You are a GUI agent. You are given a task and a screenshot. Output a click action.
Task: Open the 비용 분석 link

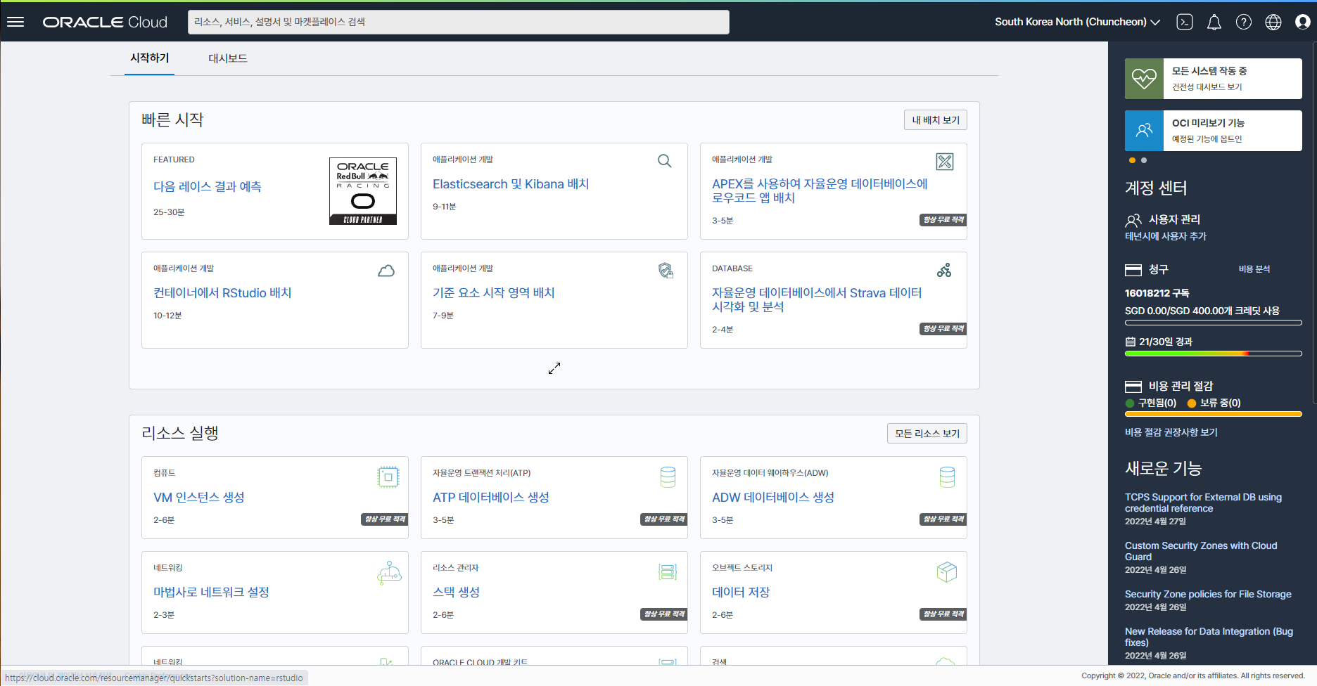1254,269
